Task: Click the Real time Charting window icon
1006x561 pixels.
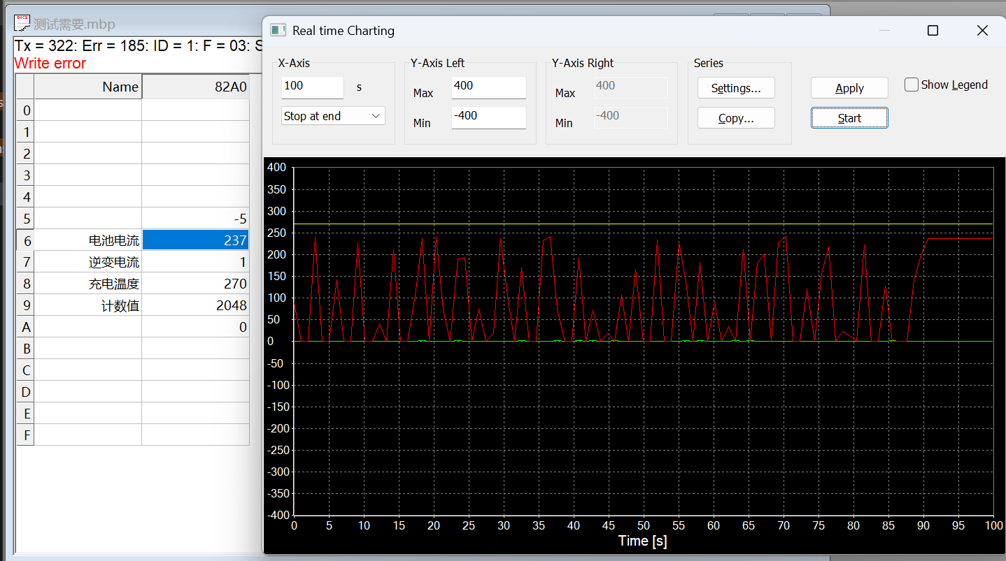Action: tap(278, 31)
